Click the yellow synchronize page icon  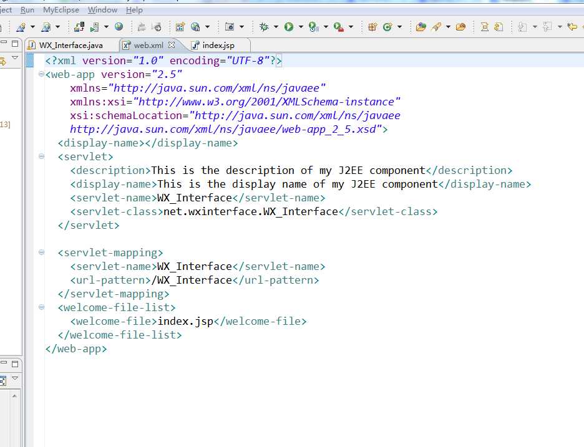499,27
